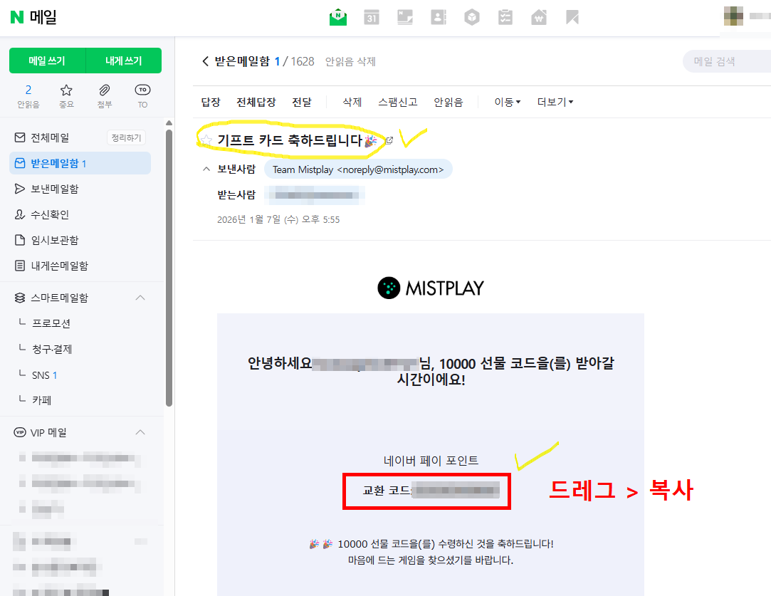Click 네이버 페이 포인트 text
This screenshot has width=771, height=596.
[431, 461]
